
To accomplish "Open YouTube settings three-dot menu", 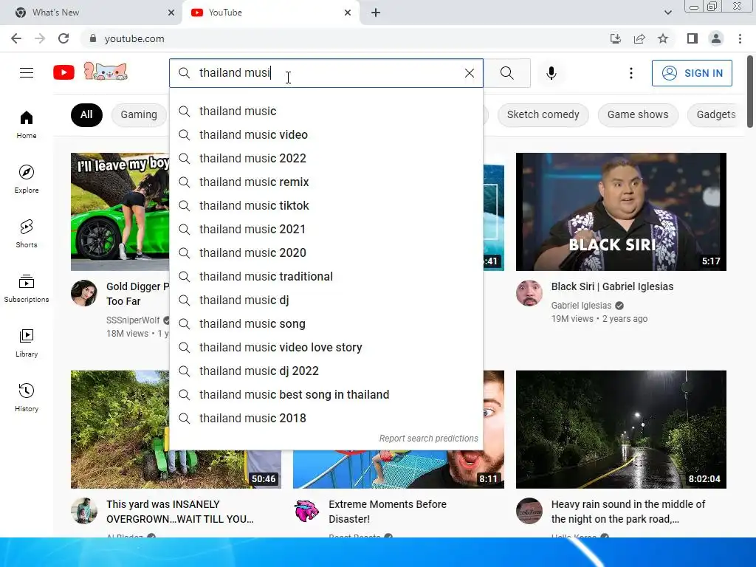I will click(631, 73).
